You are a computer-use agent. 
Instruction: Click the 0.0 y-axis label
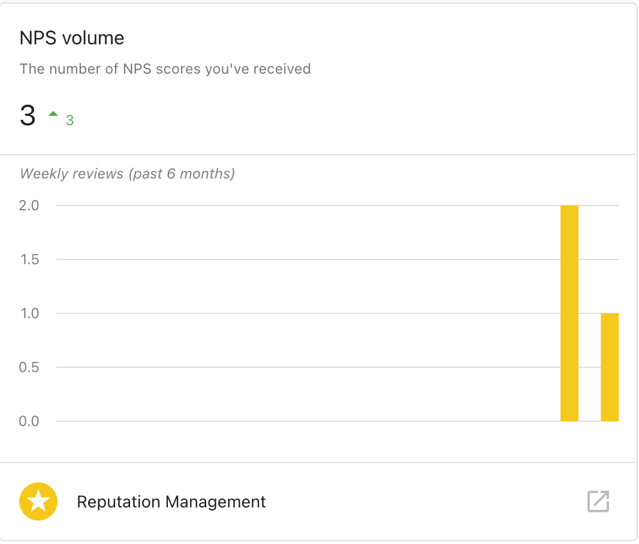pos(29,421)
